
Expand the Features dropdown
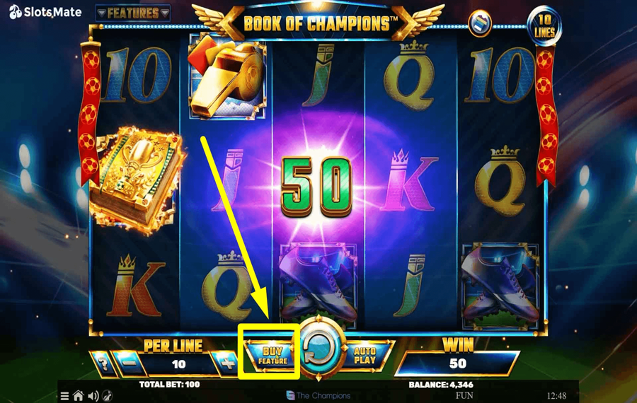click(133, 13)
